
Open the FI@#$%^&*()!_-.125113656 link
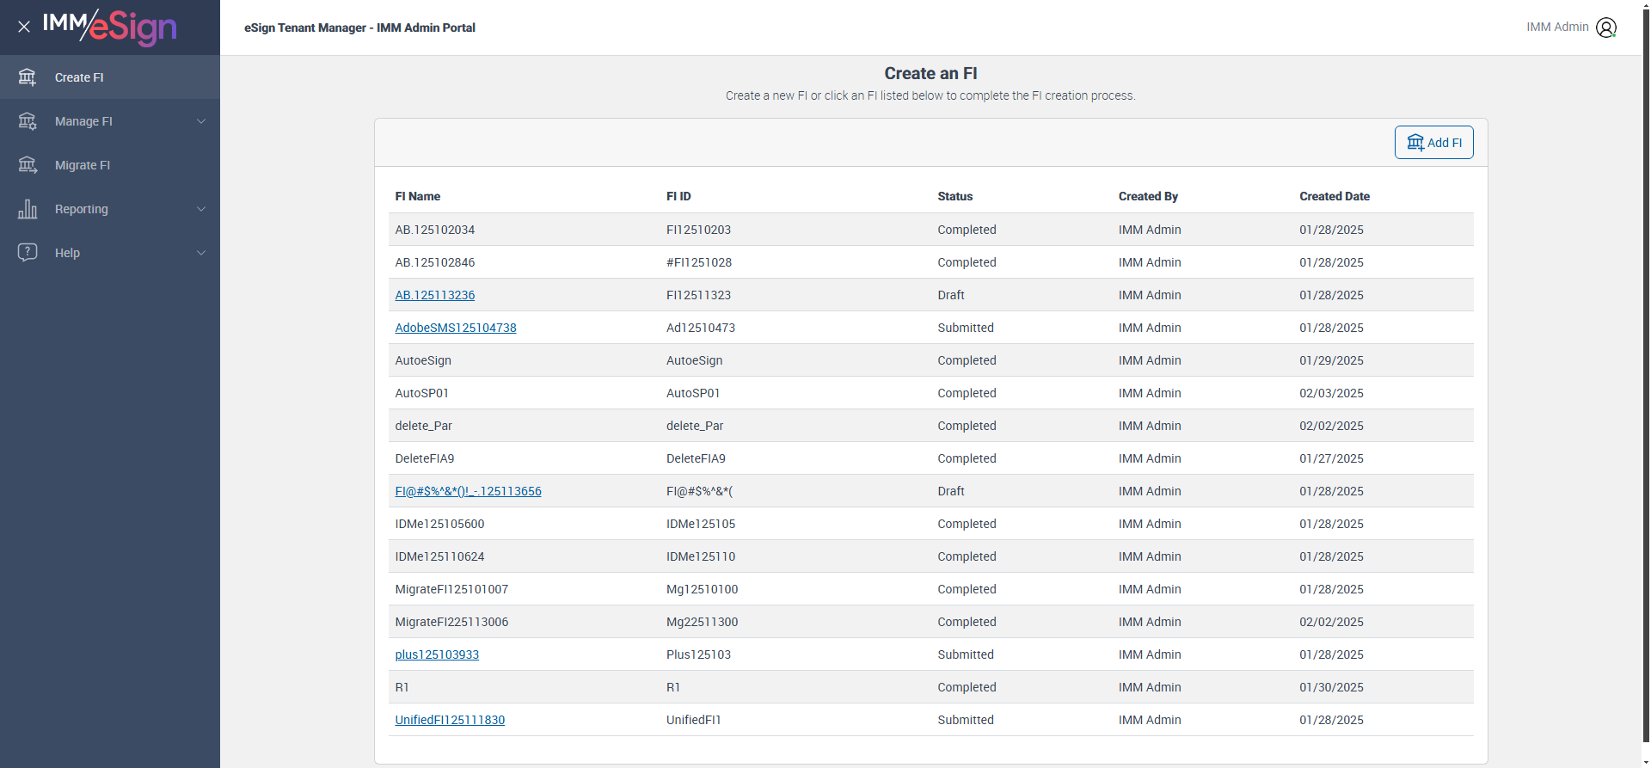[x=468, y=491]
